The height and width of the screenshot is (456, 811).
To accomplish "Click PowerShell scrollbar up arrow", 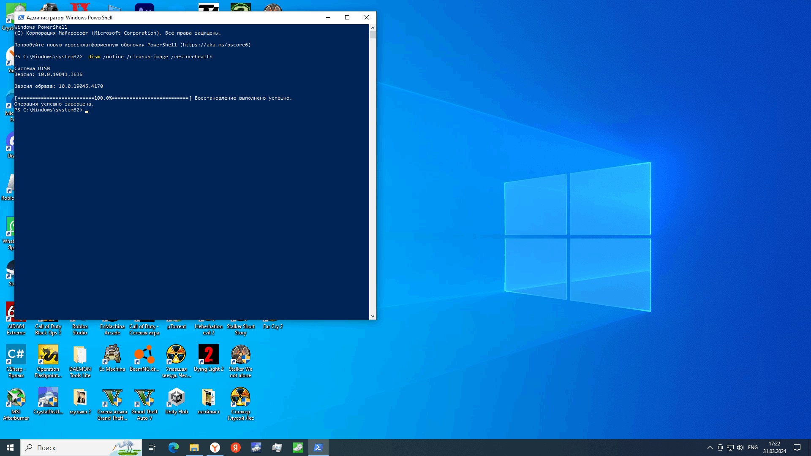I will pos(373,28).
